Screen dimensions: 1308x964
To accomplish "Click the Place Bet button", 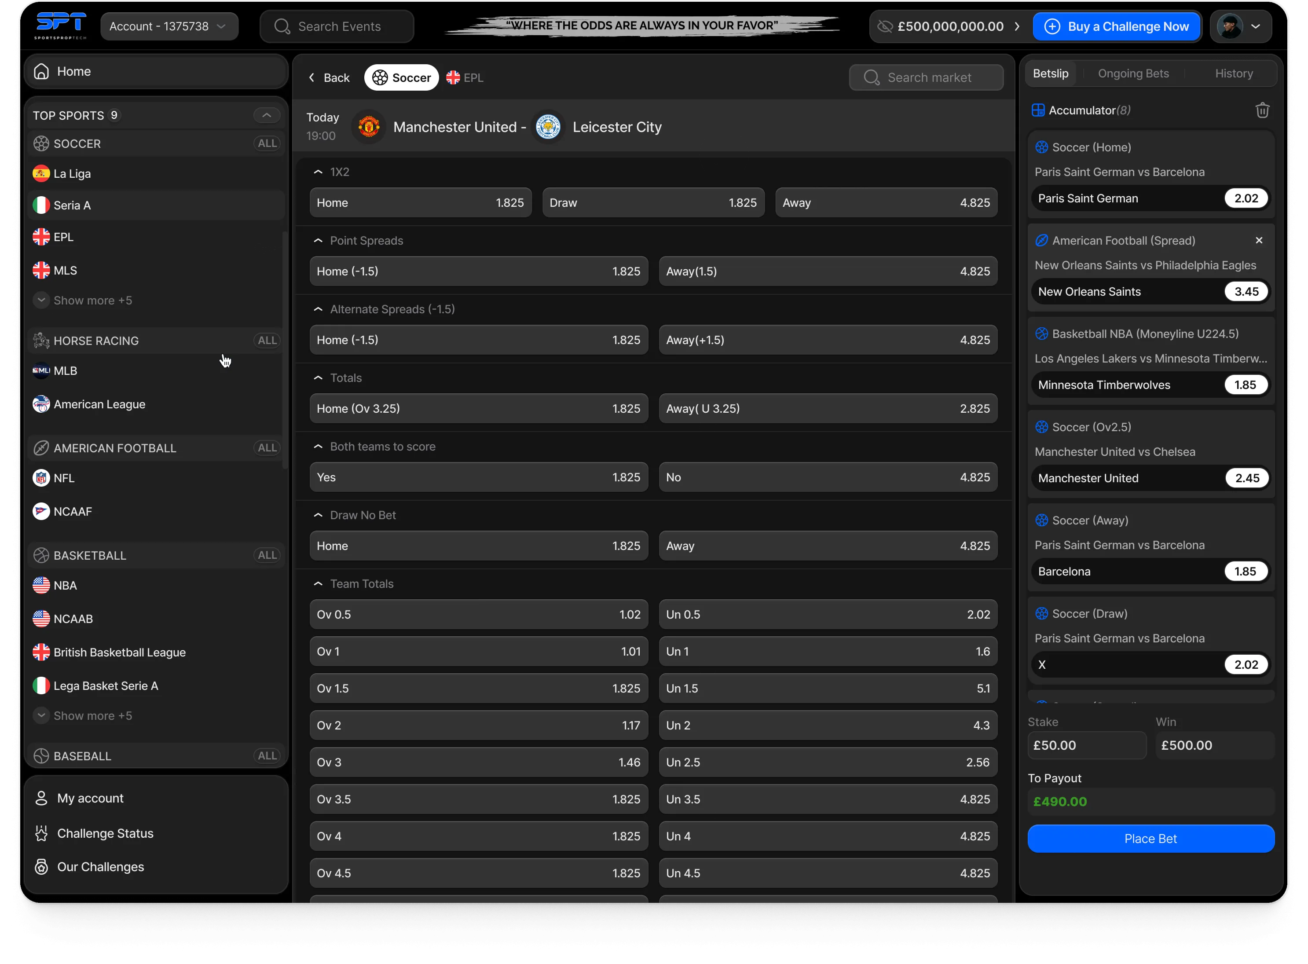I will [1150, 839].
